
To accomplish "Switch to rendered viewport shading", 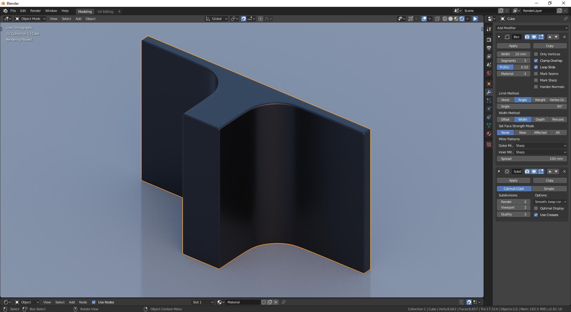I will [x=462, y=19].
